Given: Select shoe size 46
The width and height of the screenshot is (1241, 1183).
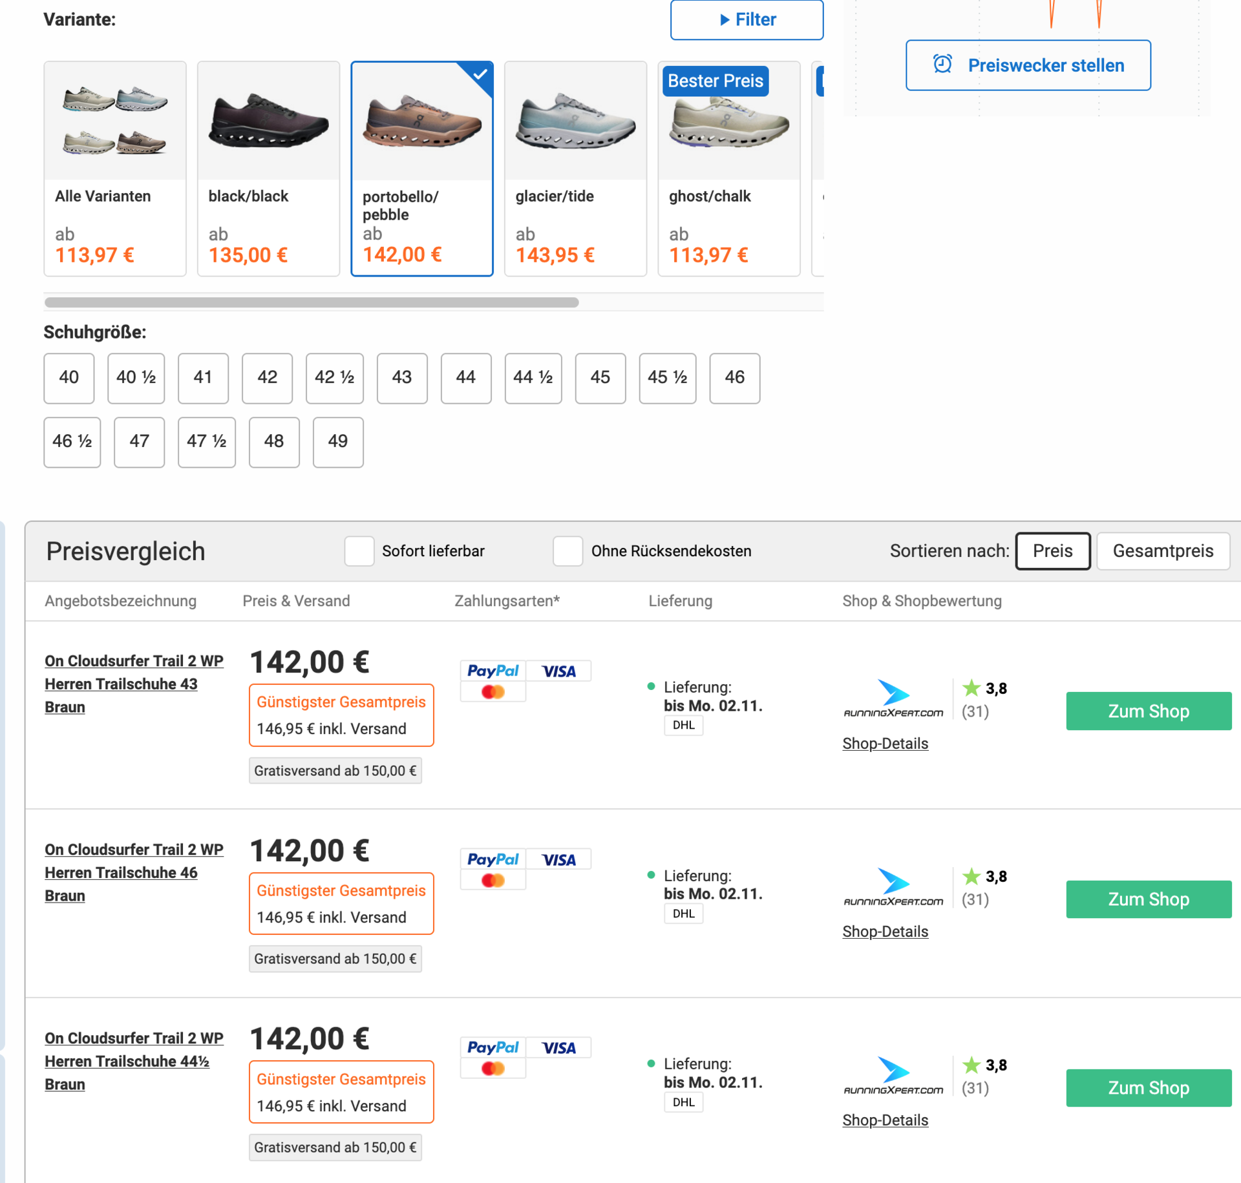Looking at the screenshot, I should [735, 378].
